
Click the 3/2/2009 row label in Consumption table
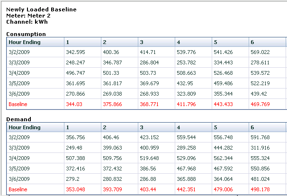(19, 52)
